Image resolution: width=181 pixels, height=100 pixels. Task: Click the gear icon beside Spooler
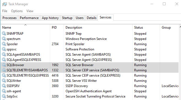click(x=4, y=44)
